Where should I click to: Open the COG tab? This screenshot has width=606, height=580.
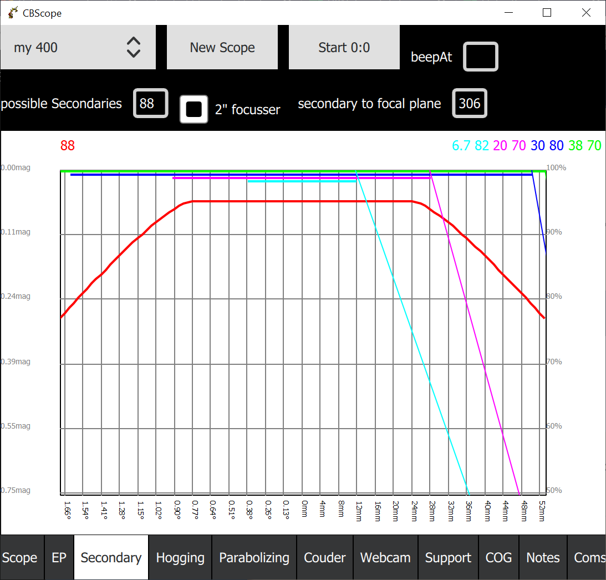pos(498,557)
